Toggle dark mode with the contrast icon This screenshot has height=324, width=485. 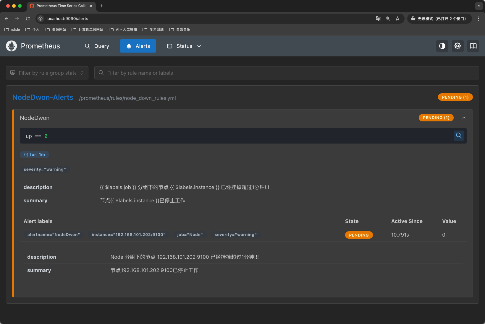point(442,46)
